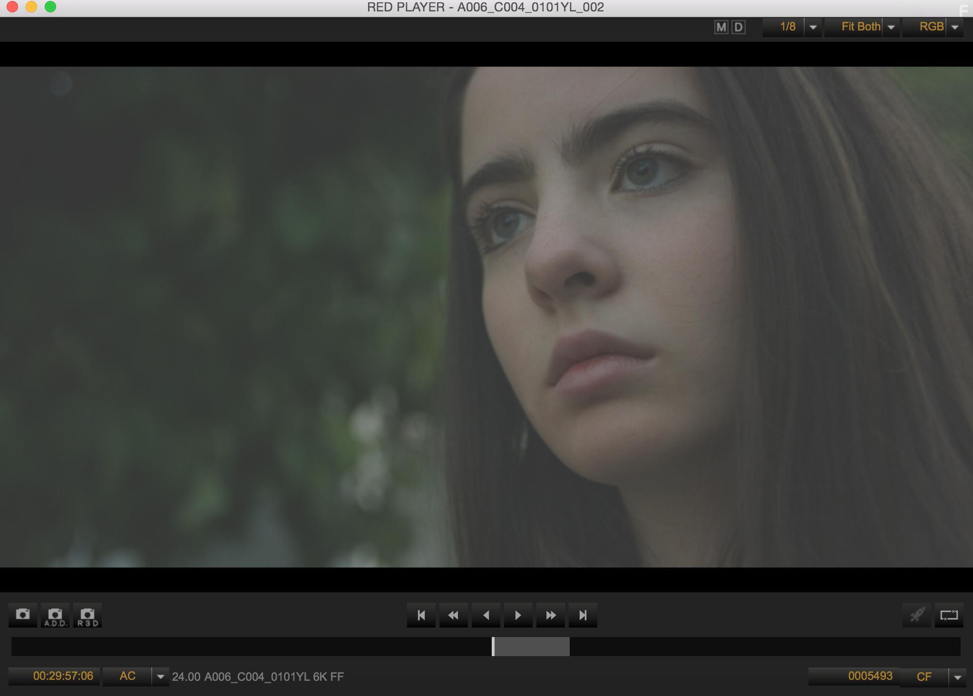Skip to the last frame of the clip
973x696 pixels.
click(584, 615)
